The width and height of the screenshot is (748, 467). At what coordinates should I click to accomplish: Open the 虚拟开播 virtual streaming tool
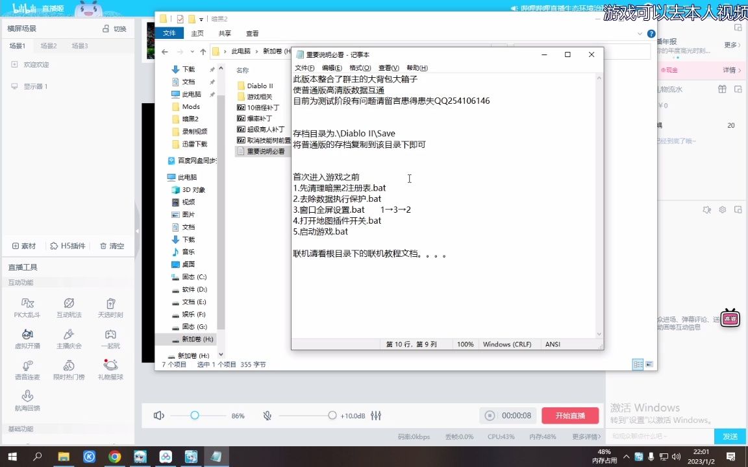click(x=27, y=339)
